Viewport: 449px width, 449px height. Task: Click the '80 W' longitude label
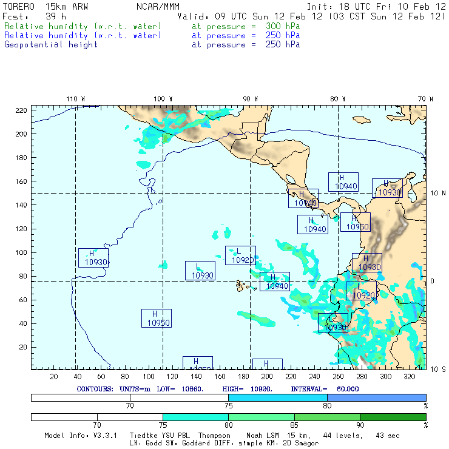(x=337, y=99)
